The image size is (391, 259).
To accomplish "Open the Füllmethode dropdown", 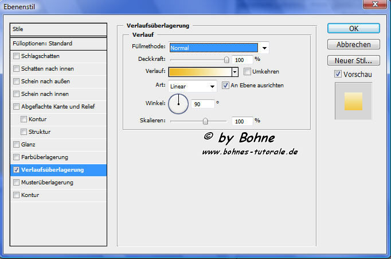I will (x=264, y=48).
